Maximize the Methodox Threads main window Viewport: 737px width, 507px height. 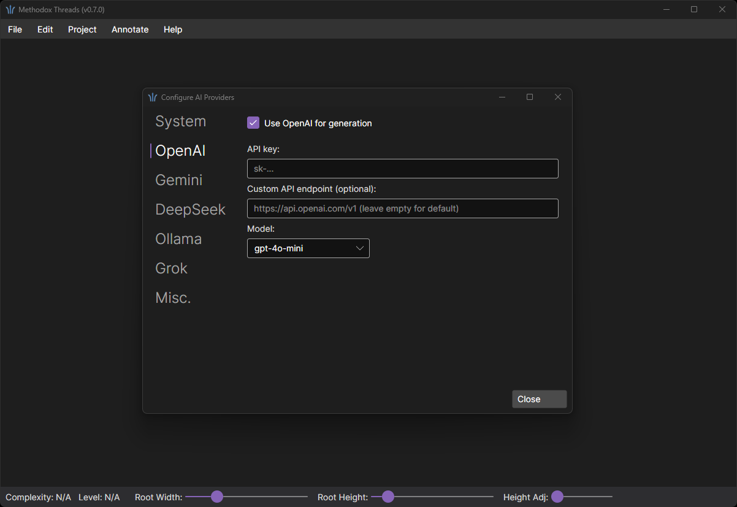pos(694,9)
